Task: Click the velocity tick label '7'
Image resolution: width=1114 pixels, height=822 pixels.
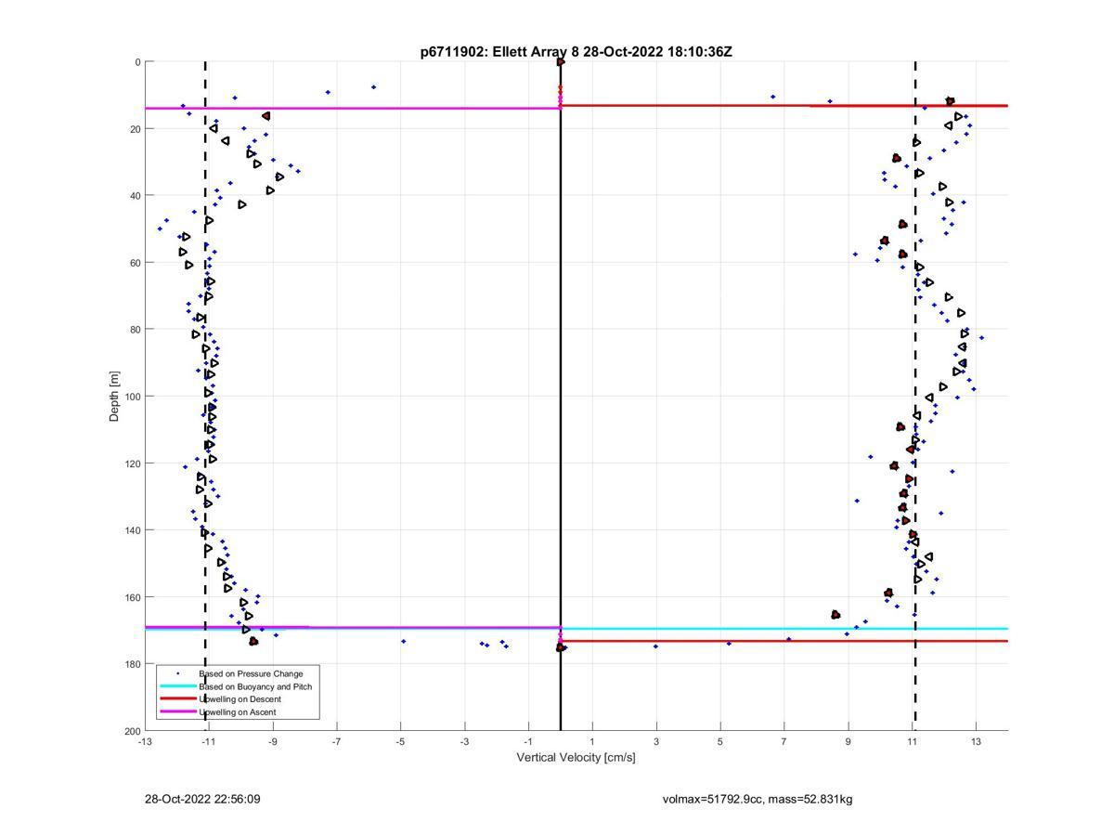Action: (x=784, y=742)
